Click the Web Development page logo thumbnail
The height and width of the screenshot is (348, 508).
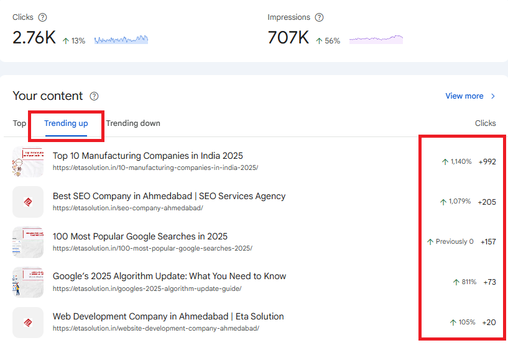[28, 323]
